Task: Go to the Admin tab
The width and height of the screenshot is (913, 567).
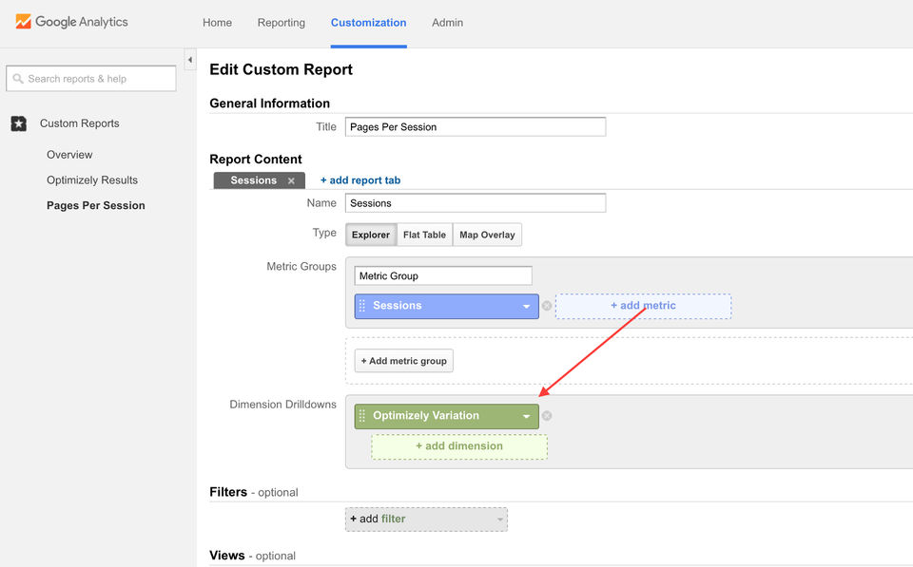Action: 447,23
